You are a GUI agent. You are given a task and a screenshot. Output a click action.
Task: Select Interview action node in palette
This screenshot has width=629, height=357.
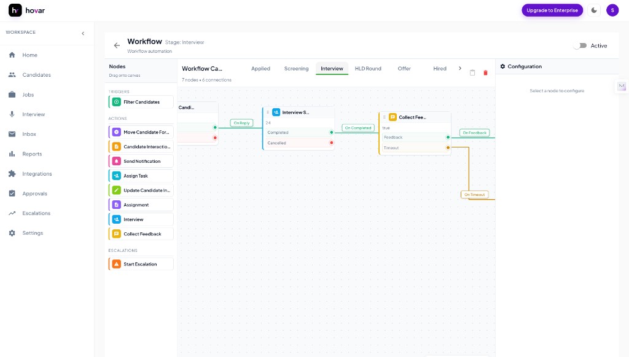click(x=141, y=219)
